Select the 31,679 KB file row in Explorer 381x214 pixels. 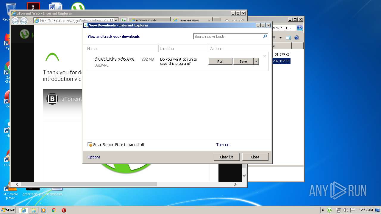click(282, 54)
